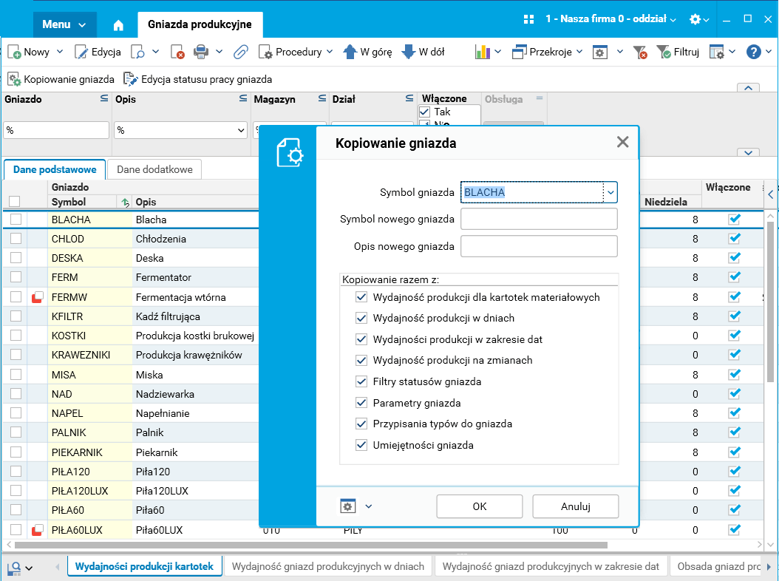
Task: Click the Edycja edit icon
Action: [x=81, y=52]
